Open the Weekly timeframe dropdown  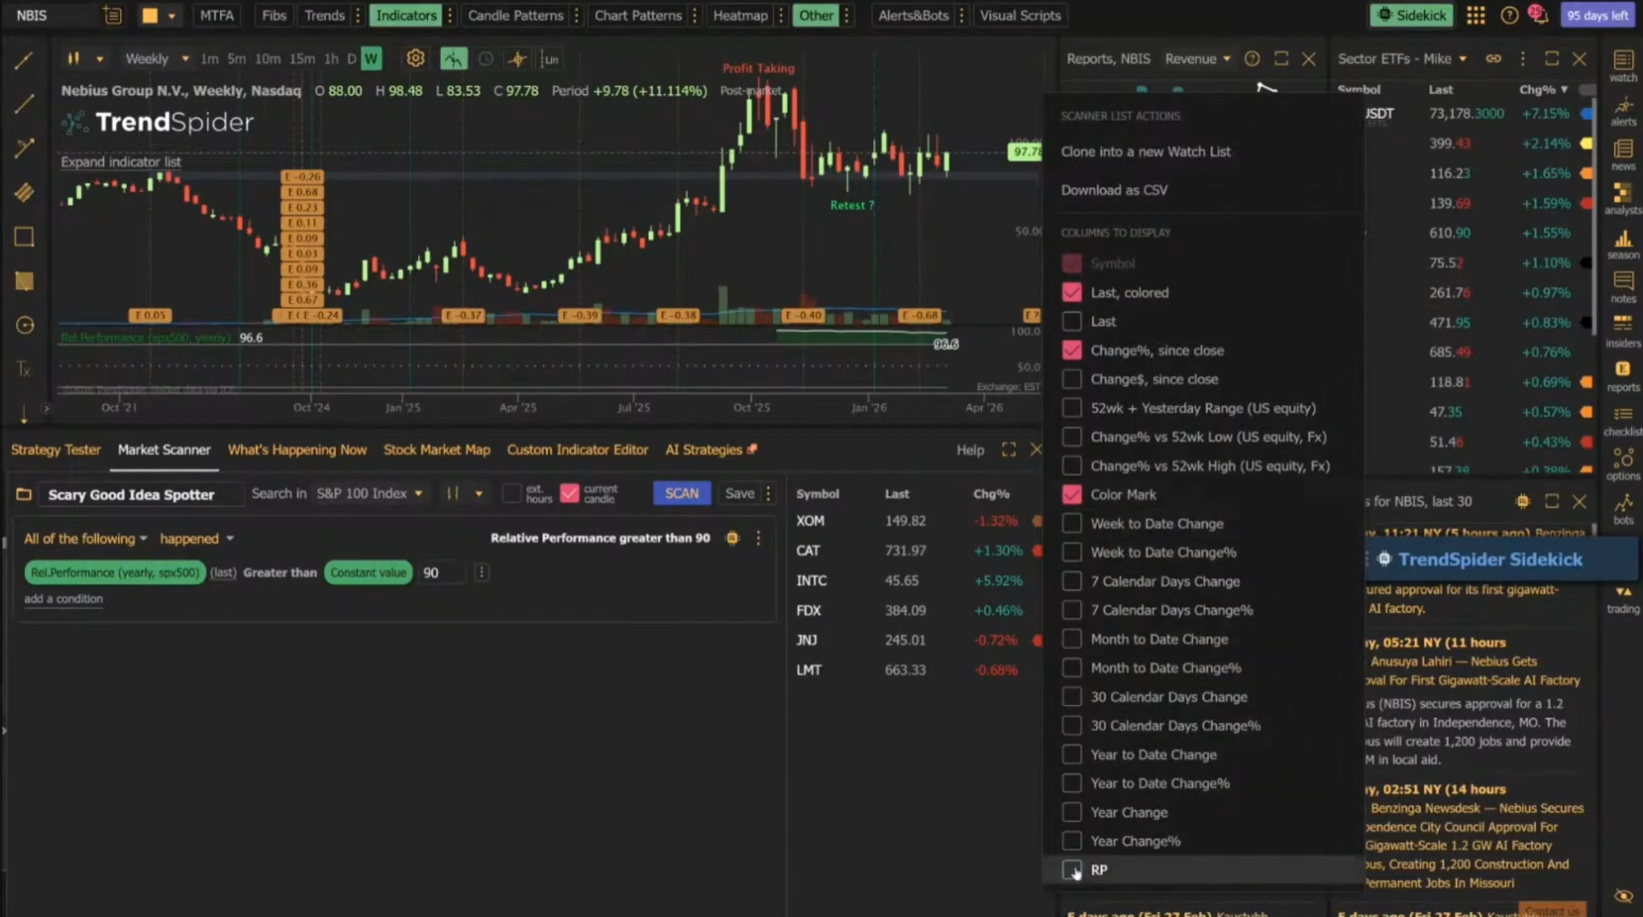pyautogui.click(x=156, y=58)
